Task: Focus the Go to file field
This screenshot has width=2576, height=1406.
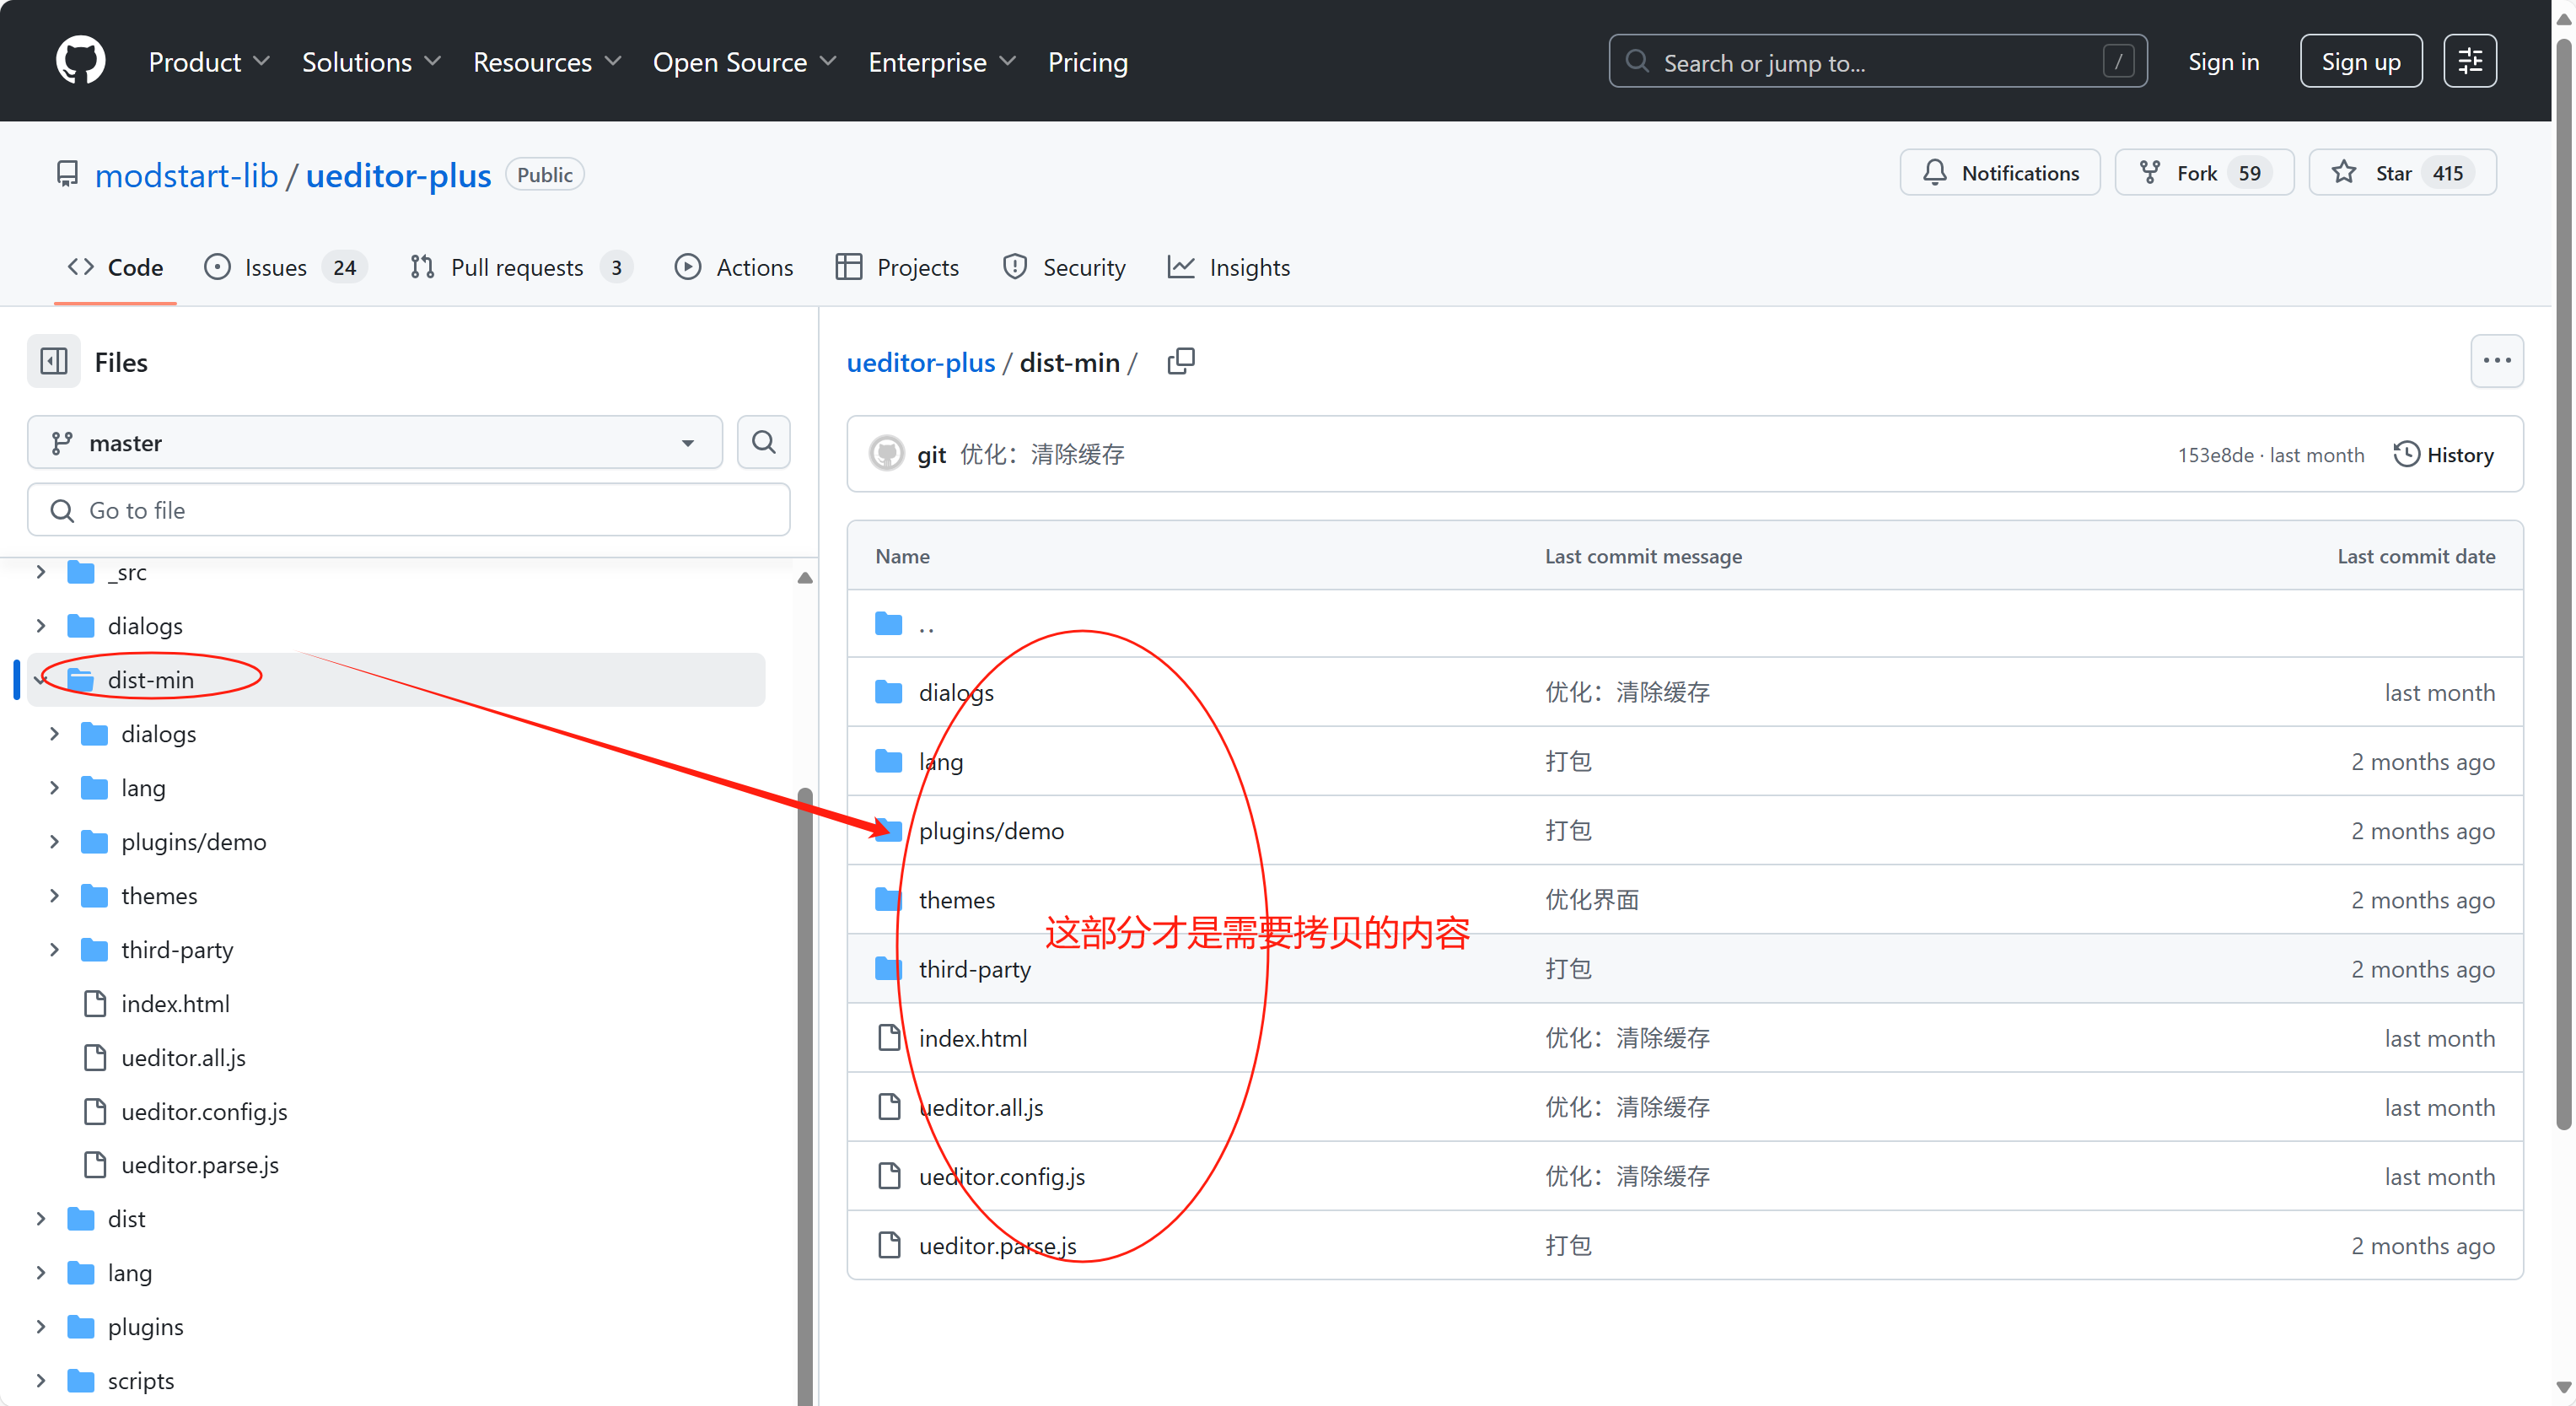Action: coord(408,510)
